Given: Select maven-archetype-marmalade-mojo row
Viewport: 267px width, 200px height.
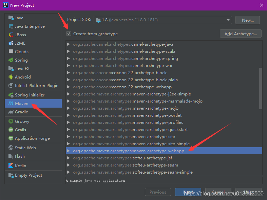Looking at the screenshot, I should coord(164,101).
